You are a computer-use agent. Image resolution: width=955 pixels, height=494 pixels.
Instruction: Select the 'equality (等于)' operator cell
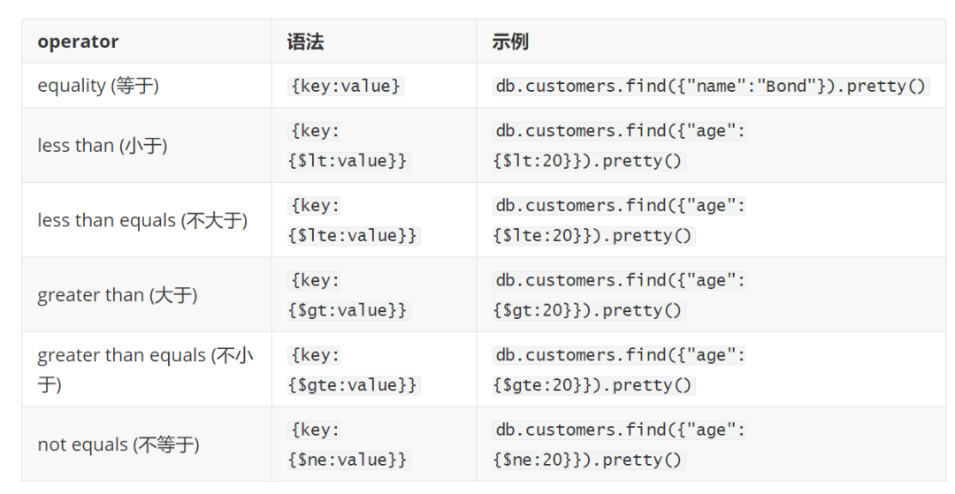98,86
